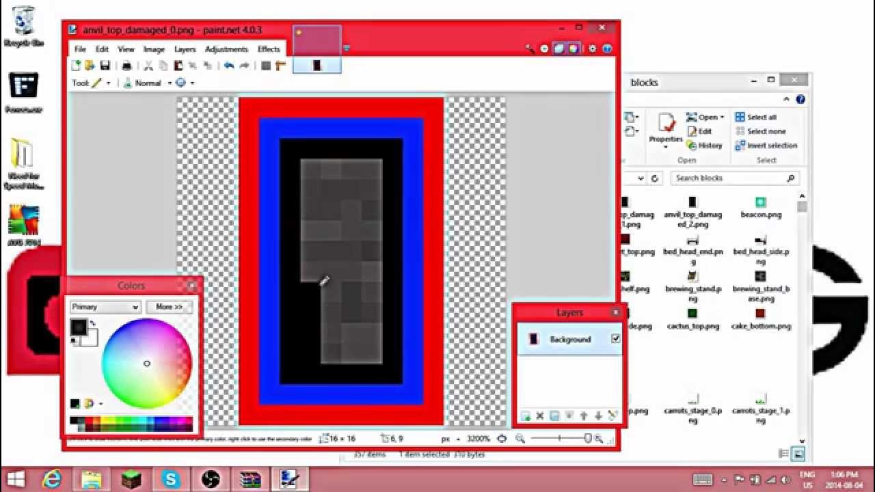Click the Undo arrow
The image size is (875, 492).
coord(228,66)
